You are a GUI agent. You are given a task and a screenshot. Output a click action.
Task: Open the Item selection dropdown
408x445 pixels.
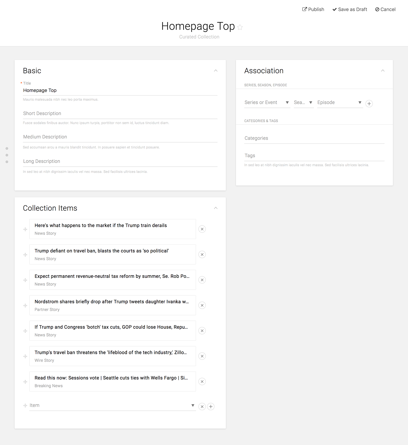[112, 405]
